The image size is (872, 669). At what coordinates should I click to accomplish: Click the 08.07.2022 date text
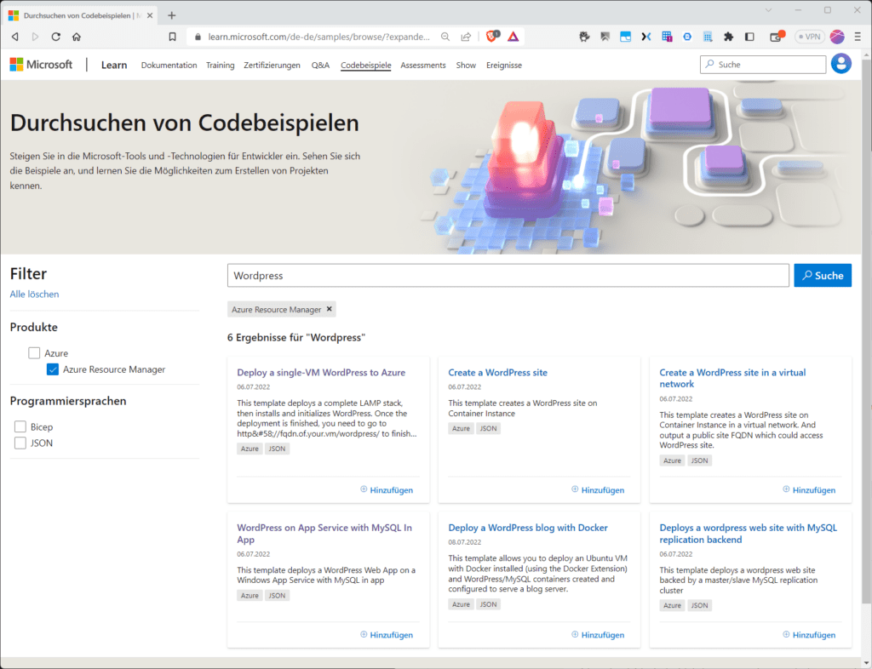click(465, 542)
